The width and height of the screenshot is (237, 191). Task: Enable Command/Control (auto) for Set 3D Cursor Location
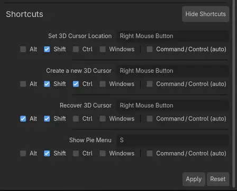tap(150, 49)
